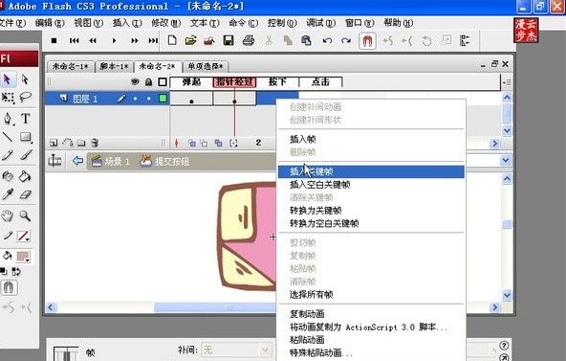Choose the Paint Bucket tool

tap(25, 176)
